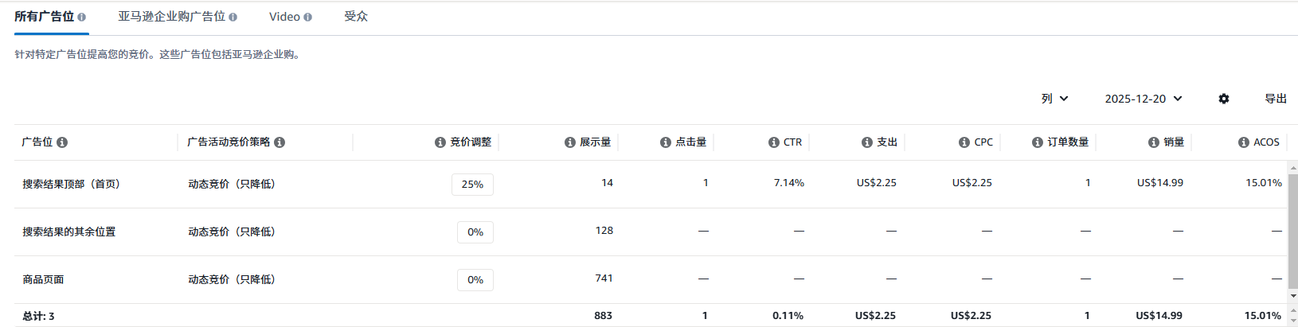The height and width of the screenshot is (327, 1298).
Task: Click info icon before CTR header
Action: [773, 142]
